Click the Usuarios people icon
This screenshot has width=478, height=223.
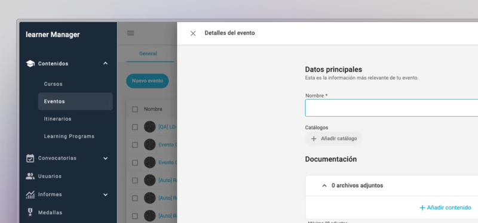tap(30, 176)
